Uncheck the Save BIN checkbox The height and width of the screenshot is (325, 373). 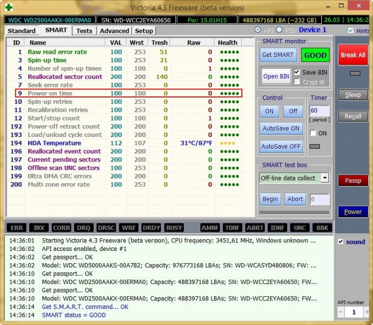[297, 72]
